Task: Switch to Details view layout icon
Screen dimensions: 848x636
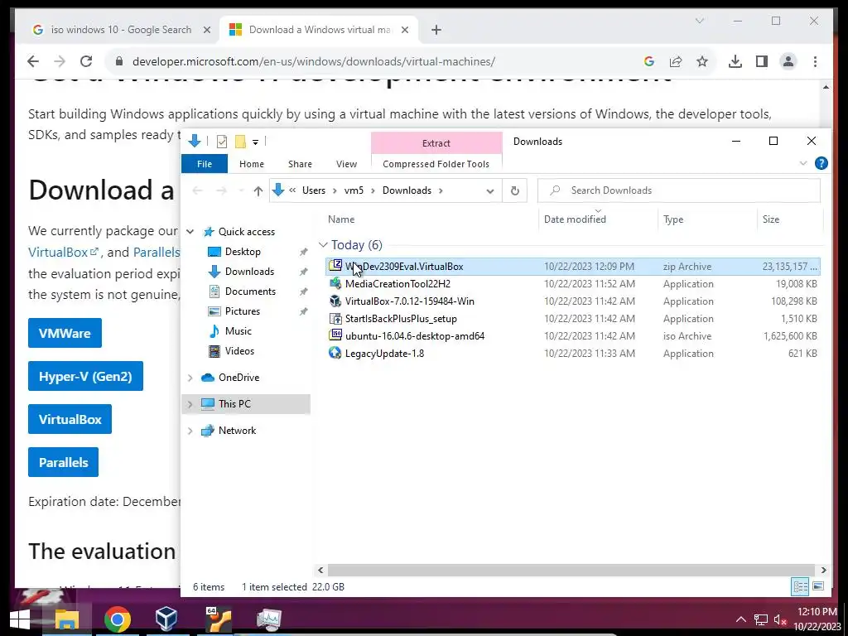Action: (x=801, y=586)
